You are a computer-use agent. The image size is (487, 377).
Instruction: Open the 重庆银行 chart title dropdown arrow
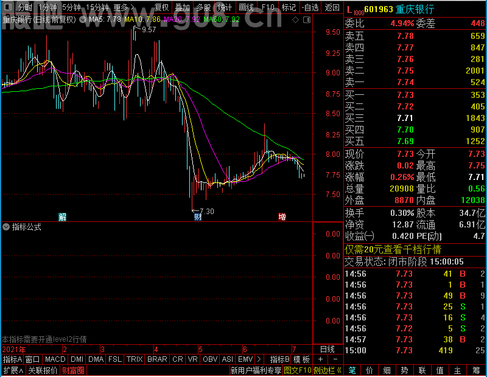[82, 20]
